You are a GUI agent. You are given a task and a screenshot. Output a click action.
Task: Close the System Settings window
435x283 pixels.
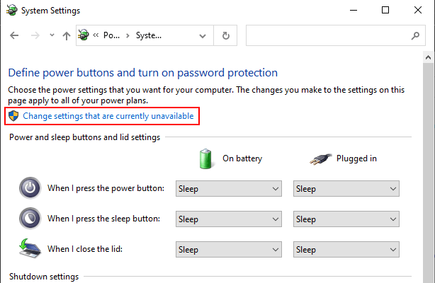418,10
